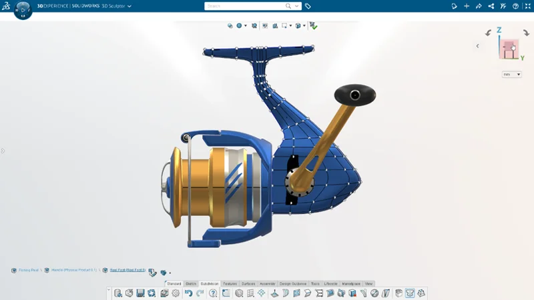Switch to the Subdivision tab

[210, 283]
